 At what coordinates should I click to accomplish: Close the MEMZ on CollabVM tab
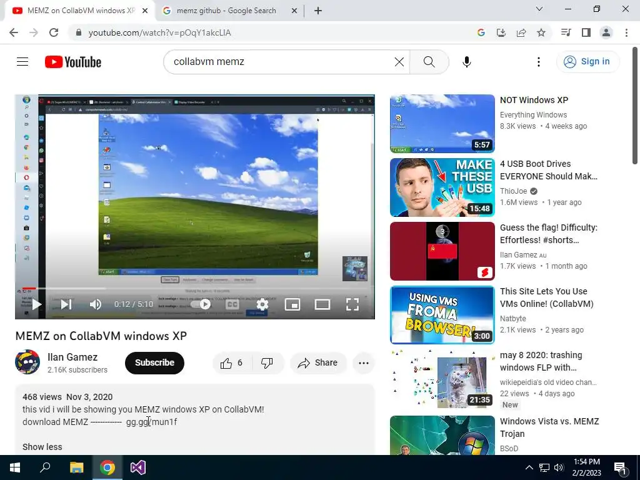pyautogui.click(x=145, y=11)
